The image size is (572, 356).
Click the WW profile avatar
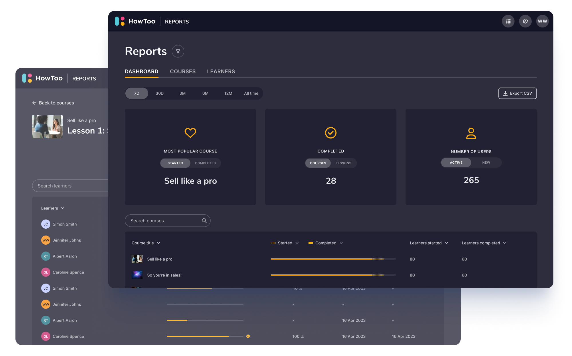pos(542,21)
